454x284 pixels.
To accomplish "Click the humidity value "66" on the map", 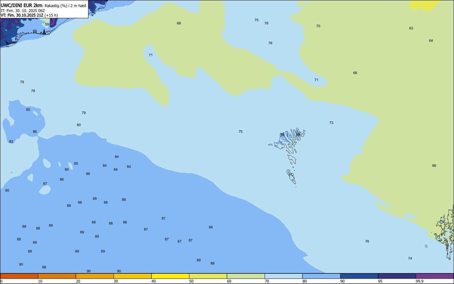I will tap(434, 166).
